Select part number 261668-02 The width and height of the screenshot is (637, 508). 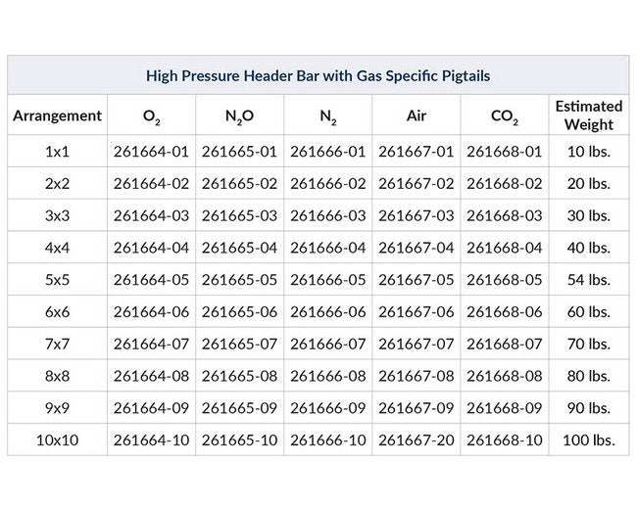[x=504, y=184]
